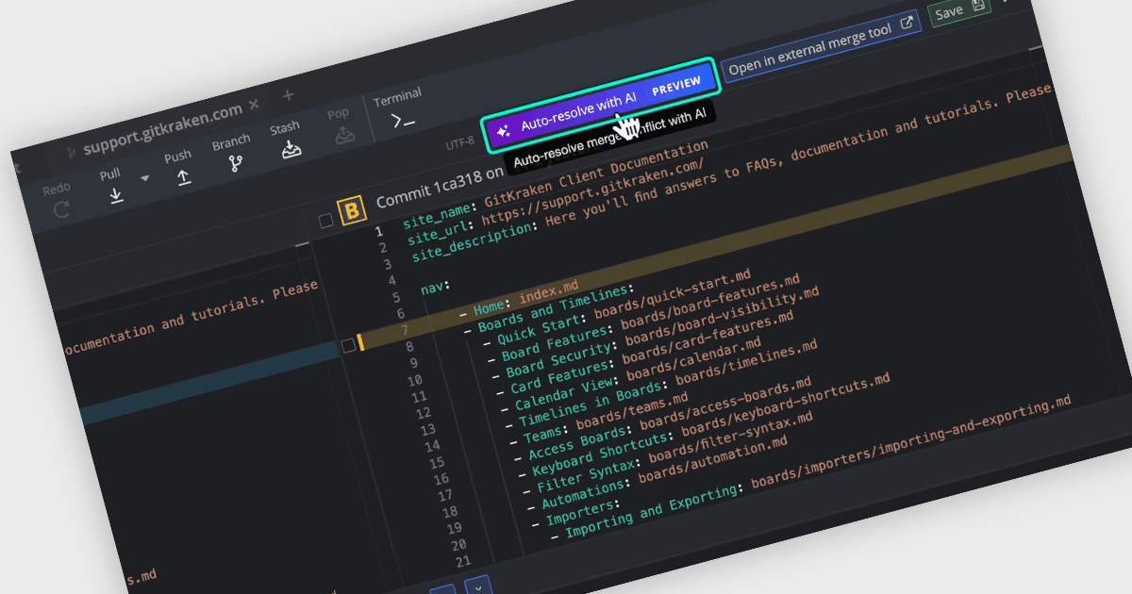
Task: Open the Terminal prompt icon
Action: [x=403, y=120]
